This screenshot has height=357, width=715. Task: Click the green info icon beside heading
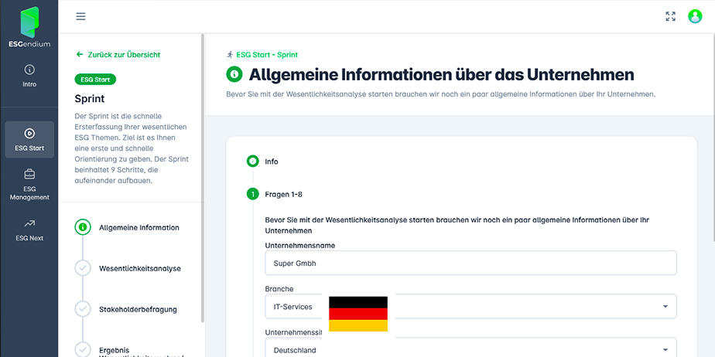234,75
